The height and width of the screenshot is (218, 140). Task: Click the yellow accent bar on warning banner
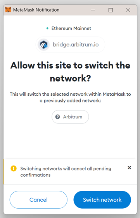(4, 172)
